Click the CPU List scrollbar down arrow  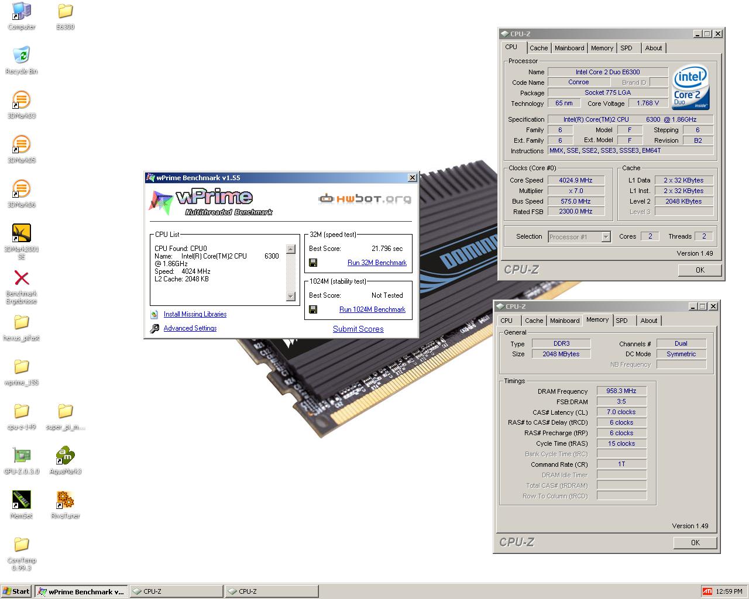[291, 297]
